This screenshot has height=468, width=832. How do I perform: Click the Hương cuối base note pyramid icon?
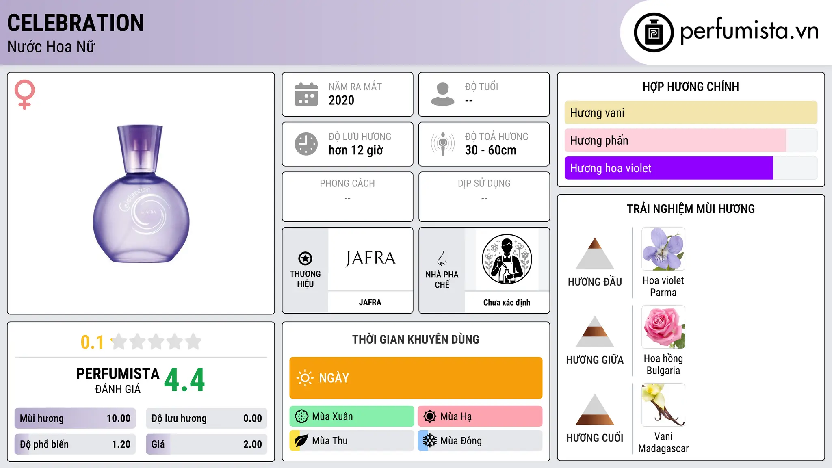pos(595,409)
